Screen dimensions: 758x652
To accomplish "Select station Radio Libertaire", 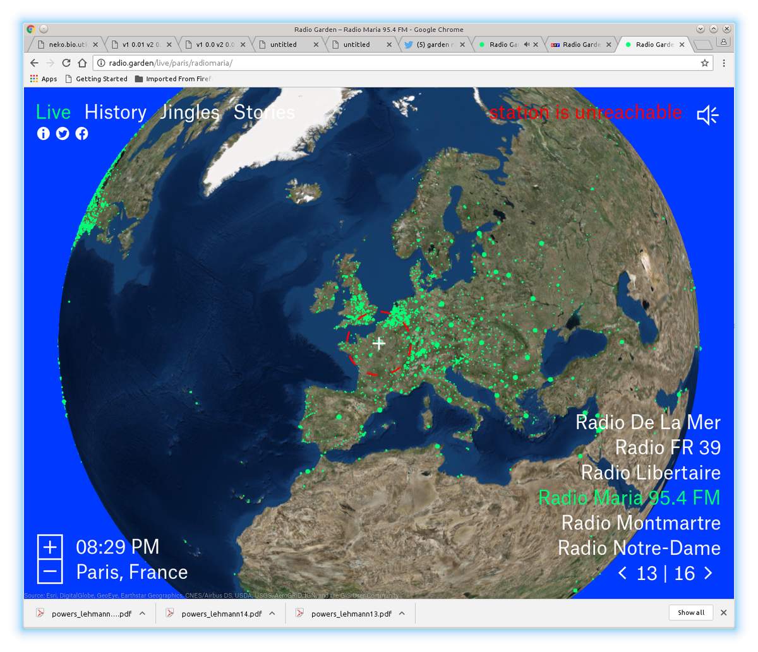I will (x=651, y=473).
